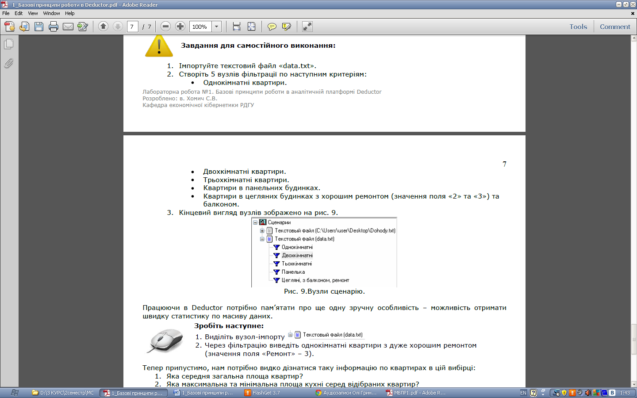The width and height of the screenshot is (637, 398).
Task: Open the sign document pen icon
Action: (x=83, y=27)
